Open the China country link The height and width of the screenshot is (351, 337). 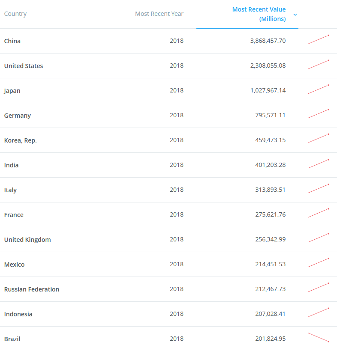[x=12, y=41]
